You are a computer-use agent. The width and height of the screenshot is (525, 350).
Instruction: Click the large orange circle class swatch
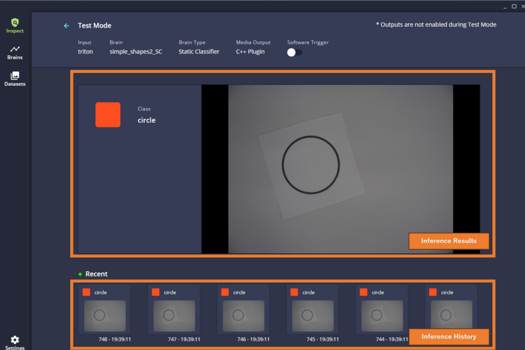(x=108, y=115)
